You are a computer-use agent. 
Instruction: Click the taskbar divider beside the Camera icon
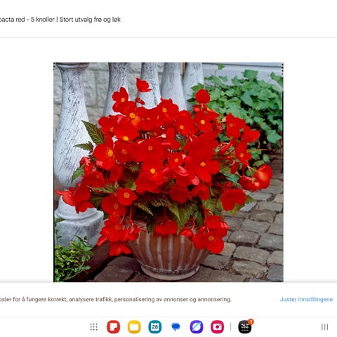(x=231, y=327)
